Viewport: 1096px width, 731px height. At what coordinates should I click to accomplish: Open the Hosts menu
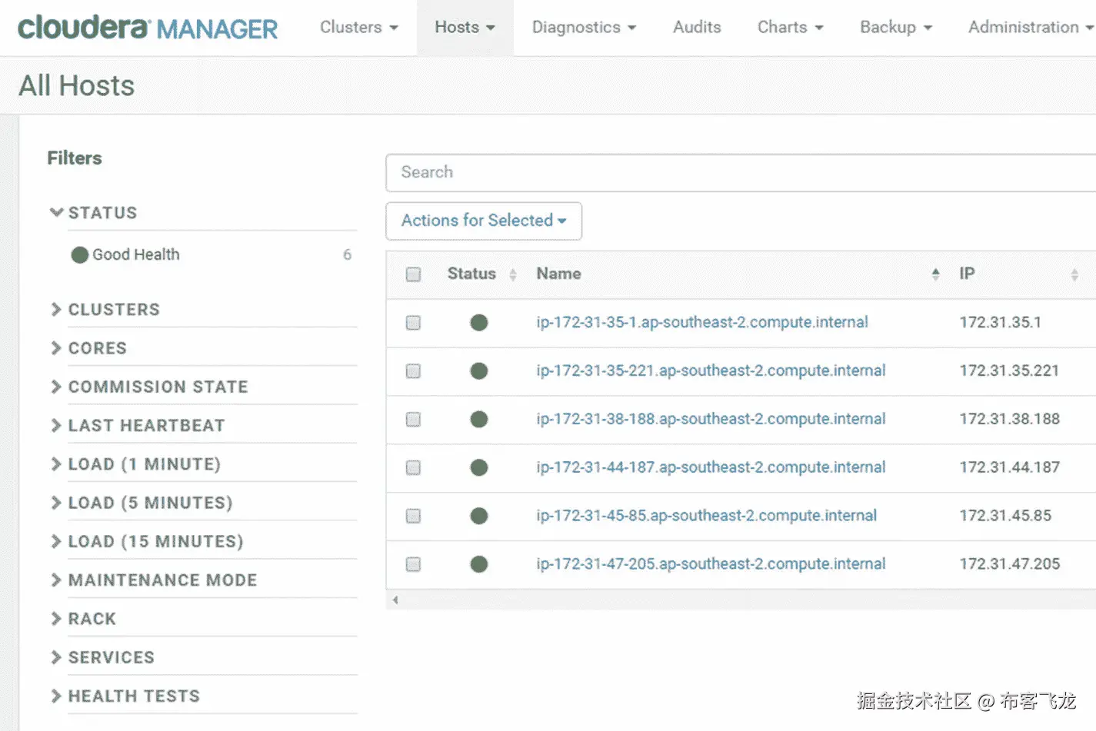click(x=465, y=28)
